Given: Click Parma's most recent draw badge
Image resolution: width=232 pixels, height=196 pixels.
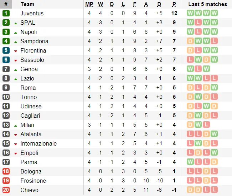Looking at the screenshot, I should pyautogui.click(x=214, y=162).
